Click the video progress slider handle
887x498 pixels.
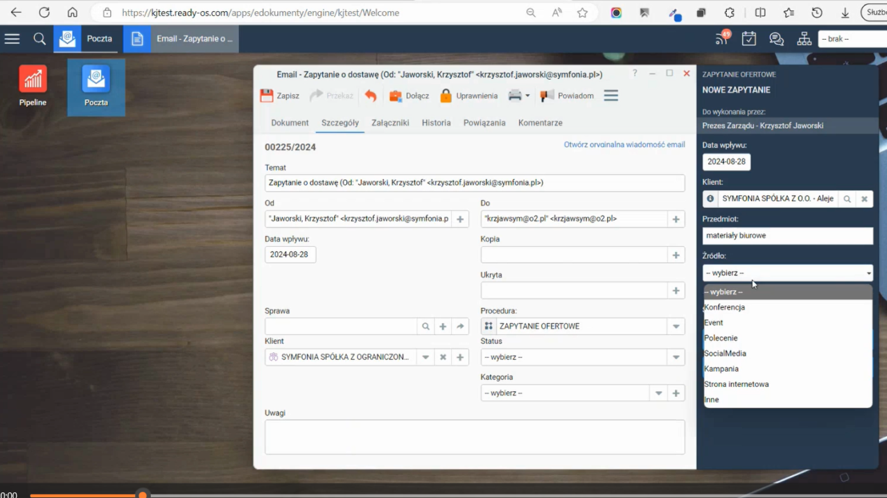click(x=143, y=495)
